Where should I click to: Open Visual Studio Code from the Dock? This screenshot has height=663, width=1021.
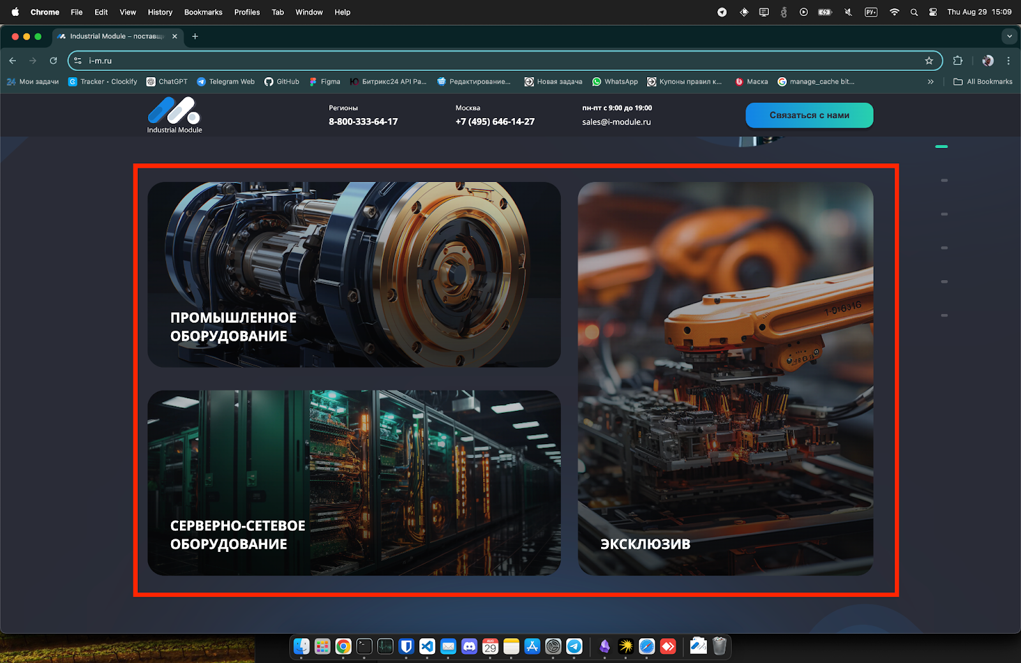(427, 646)
